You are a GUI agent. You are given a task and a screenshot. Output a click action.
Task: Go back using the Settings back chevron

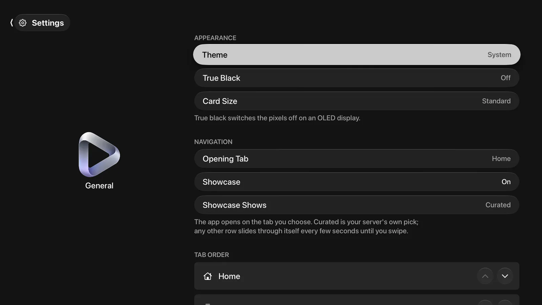click(x=12, y=23)
